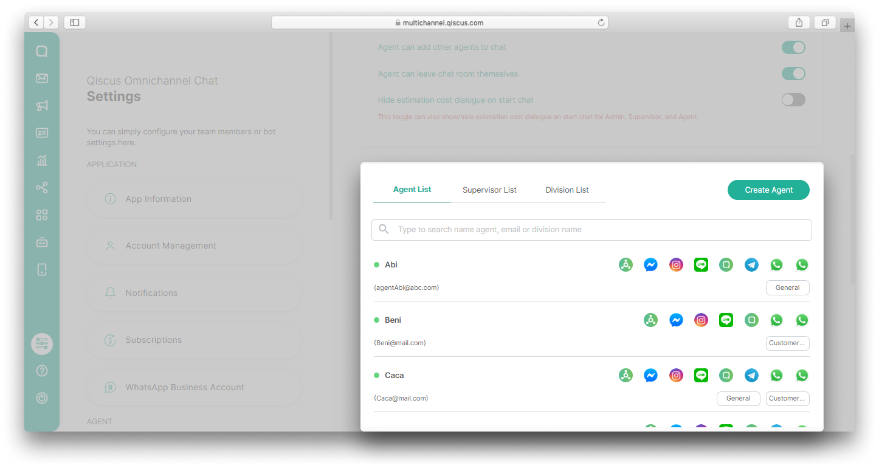Click Beni's custom channel icon
Viewport: 879px width, 468px height.
point(650,320)
